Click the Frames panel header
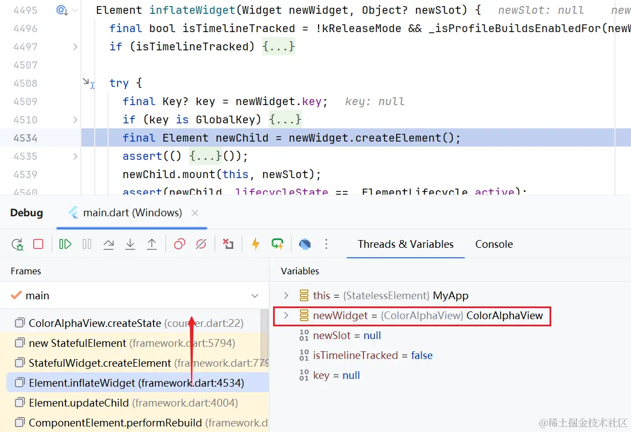This screenshot has height=432, width=631. point(25,271)
